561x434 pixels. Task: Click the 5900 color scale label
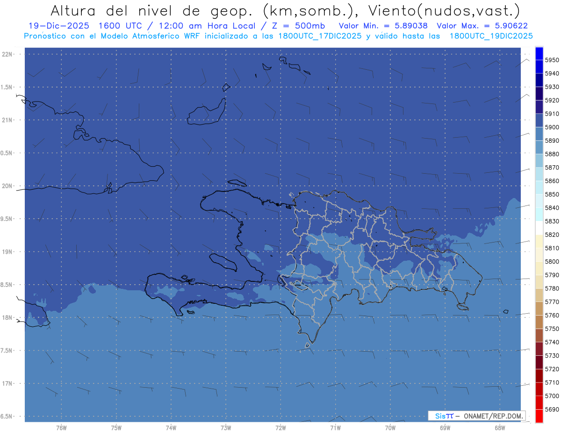tap(552, 127)
